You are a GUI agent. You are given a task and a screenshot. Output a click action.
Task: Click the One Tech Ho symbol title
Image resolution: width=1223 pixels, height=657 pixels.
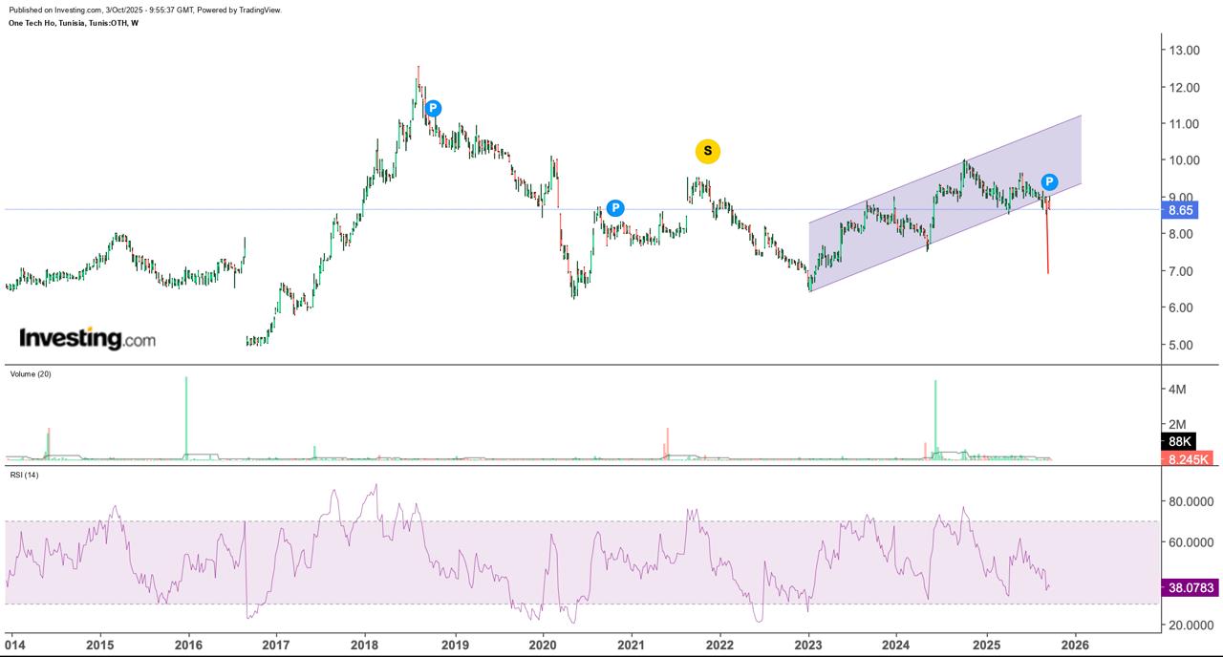pos(73,23)
